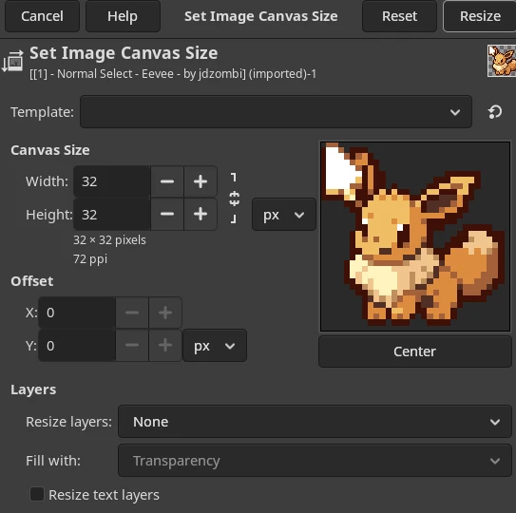Click the Reset button
Image resolution: width=516 pixels, height=513 pixels.
[399, 16]
